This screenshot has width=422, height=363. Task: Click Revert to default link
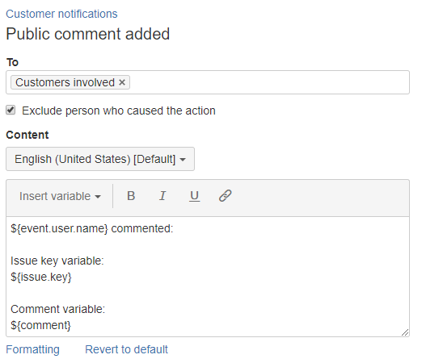(126, 349)
